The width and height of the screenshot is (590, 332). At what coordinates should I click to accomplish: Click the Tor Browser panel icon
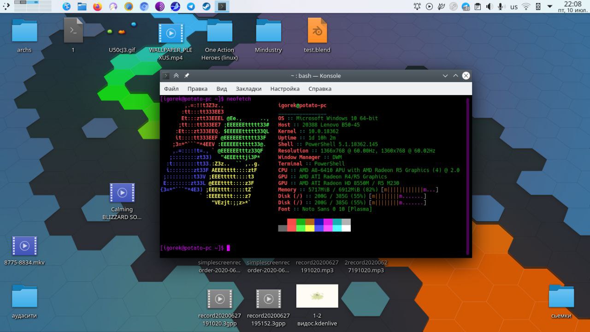[159, 6]
